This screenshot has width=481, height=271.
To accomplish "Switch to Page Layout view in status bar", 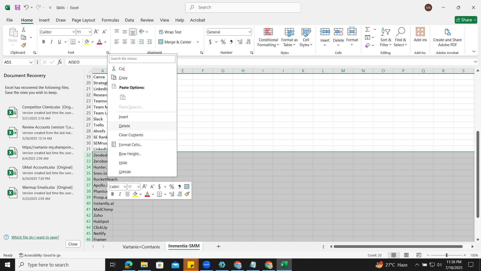I will (x=406, y=255).
